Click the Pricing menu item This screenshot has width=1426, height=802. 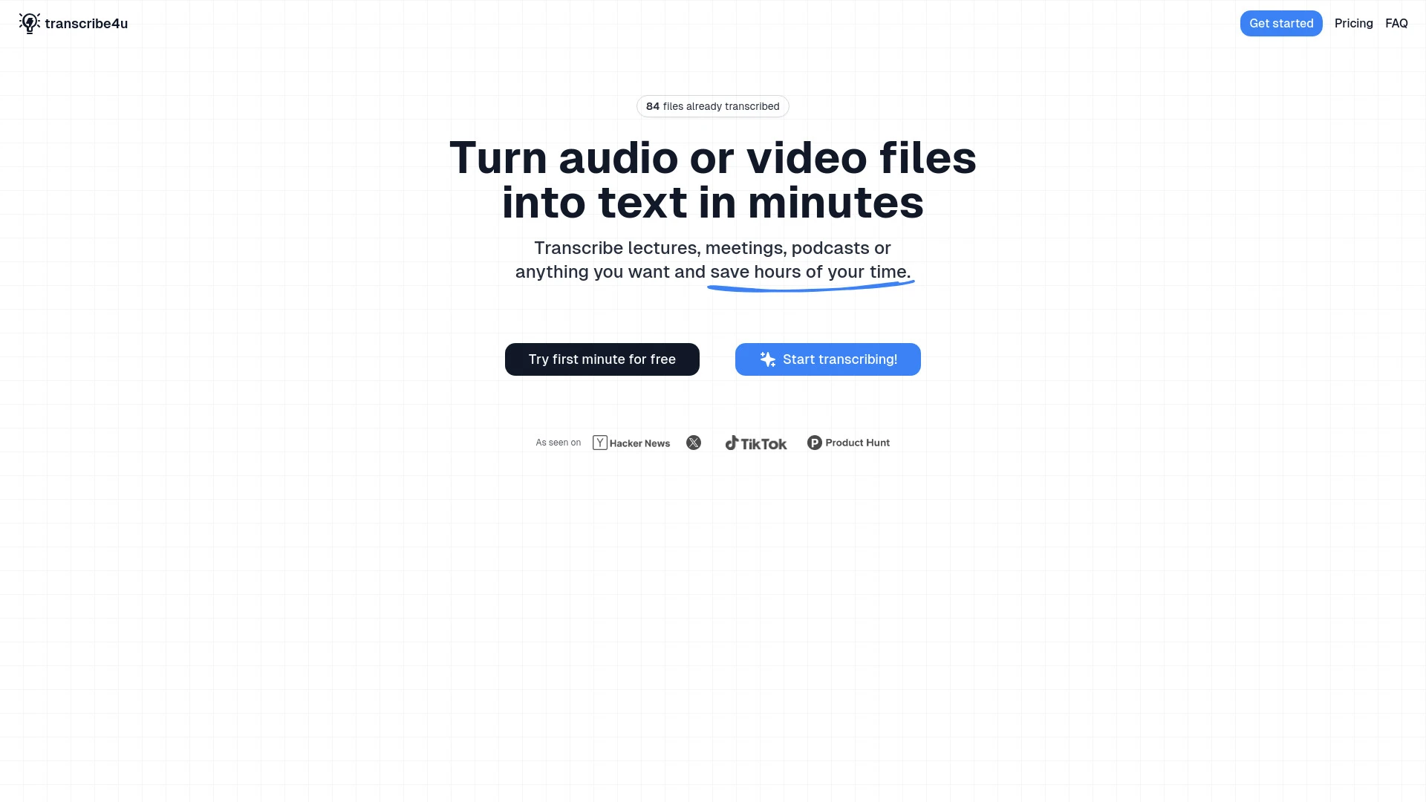[1353, 24]
